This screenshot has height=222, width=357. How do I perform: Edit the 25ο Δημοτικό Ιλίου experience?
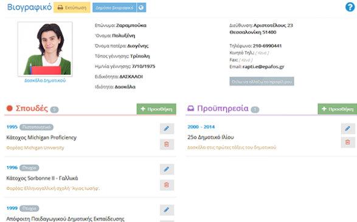click(x=348, y=129)
